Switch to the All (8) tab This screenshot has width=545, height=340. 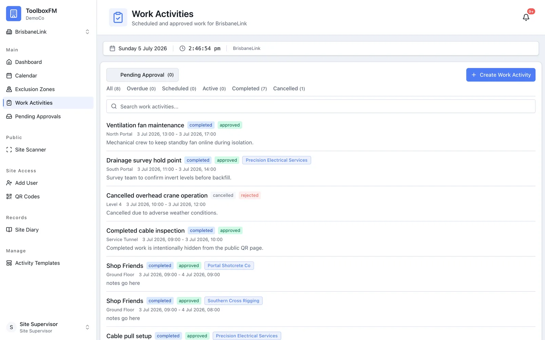point(113,88)
